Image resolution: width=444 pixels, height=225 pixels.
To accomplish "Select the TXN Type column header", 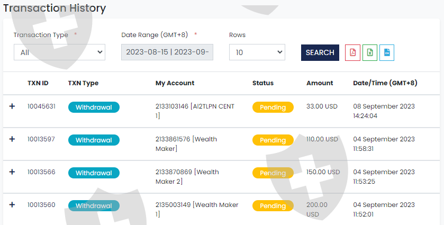I will click(83, 83).
